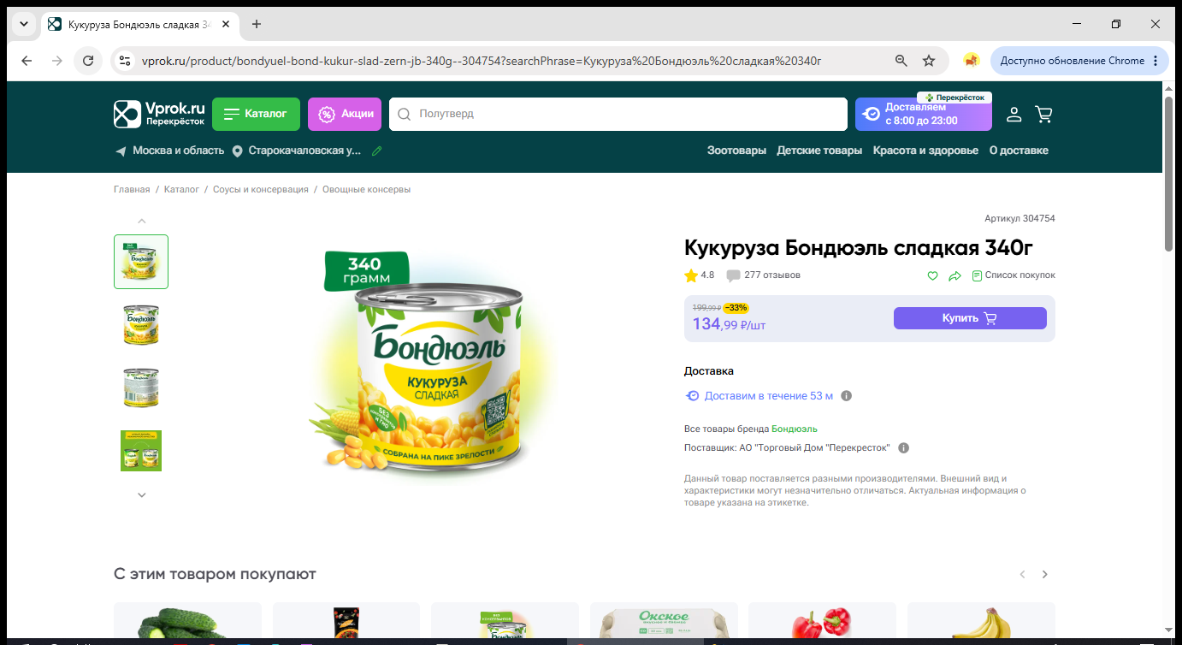Viewport: 1182px width, 645px height.
Task: Share the product with arrow icon
Action: point(954,275)
